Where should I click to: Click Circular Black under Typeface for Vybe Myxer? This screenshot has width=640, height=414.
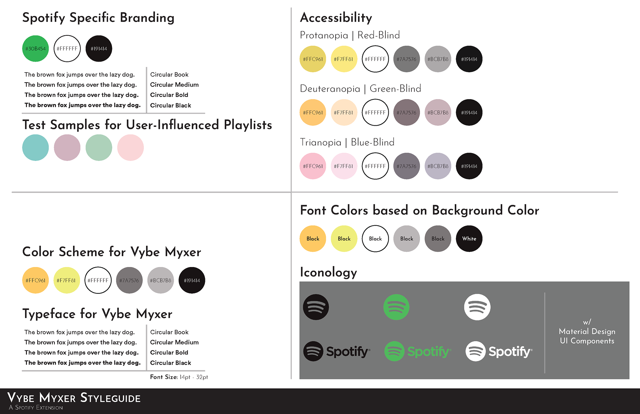point(171,363)
